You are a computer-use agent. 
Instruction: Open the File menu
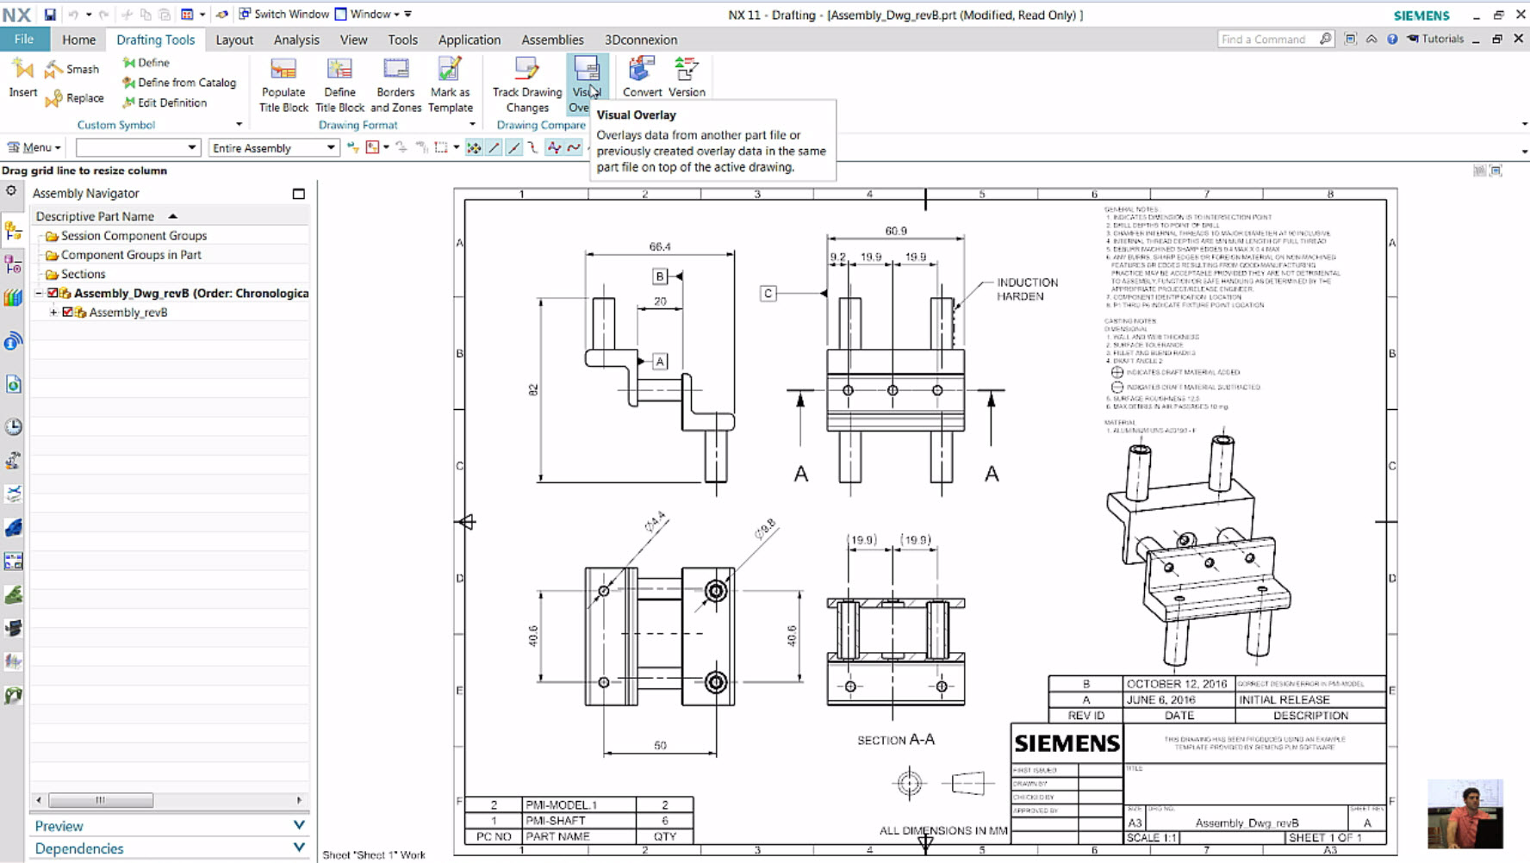click(25, 39)
